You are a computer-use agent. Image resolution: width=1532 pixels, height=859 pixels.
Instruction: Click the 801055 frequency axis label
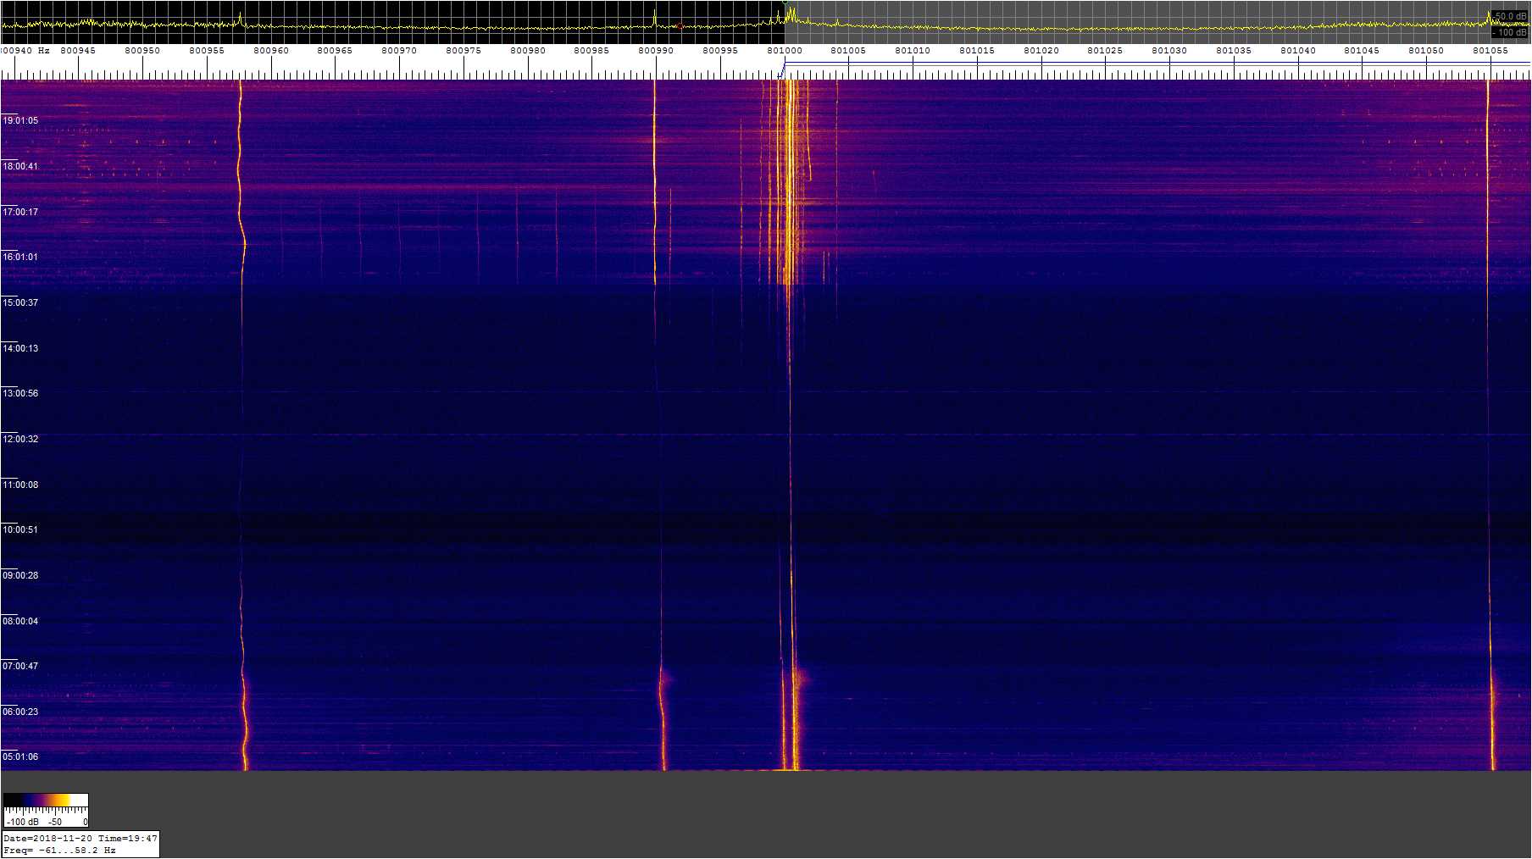(x=1490, y=51)
